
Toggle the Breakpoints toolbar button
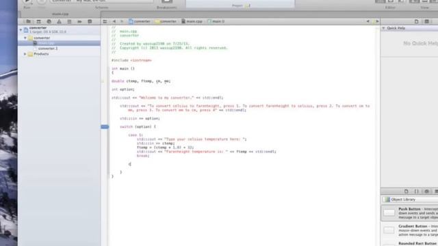coord(167,1)
